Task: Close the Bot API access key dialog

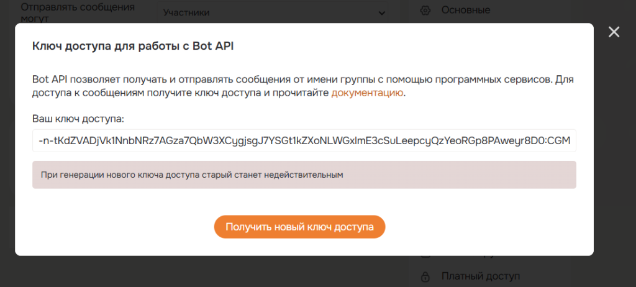Action: 614,32
